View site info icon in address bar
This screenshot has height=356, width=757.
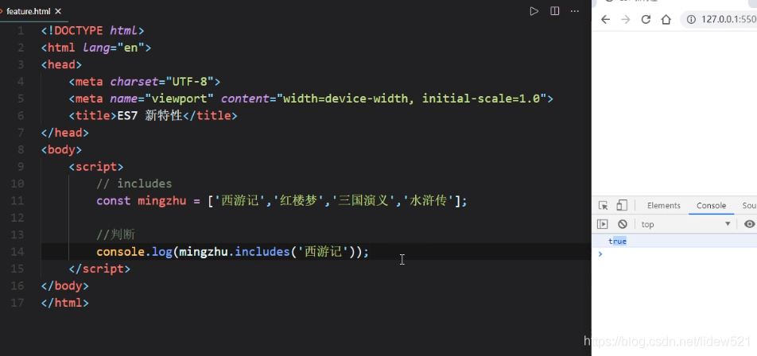[x=691, y=19]
